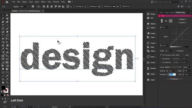Pick the Eyedropper tool
This screenshot has height=108, width=192.
tap(3, 49)
